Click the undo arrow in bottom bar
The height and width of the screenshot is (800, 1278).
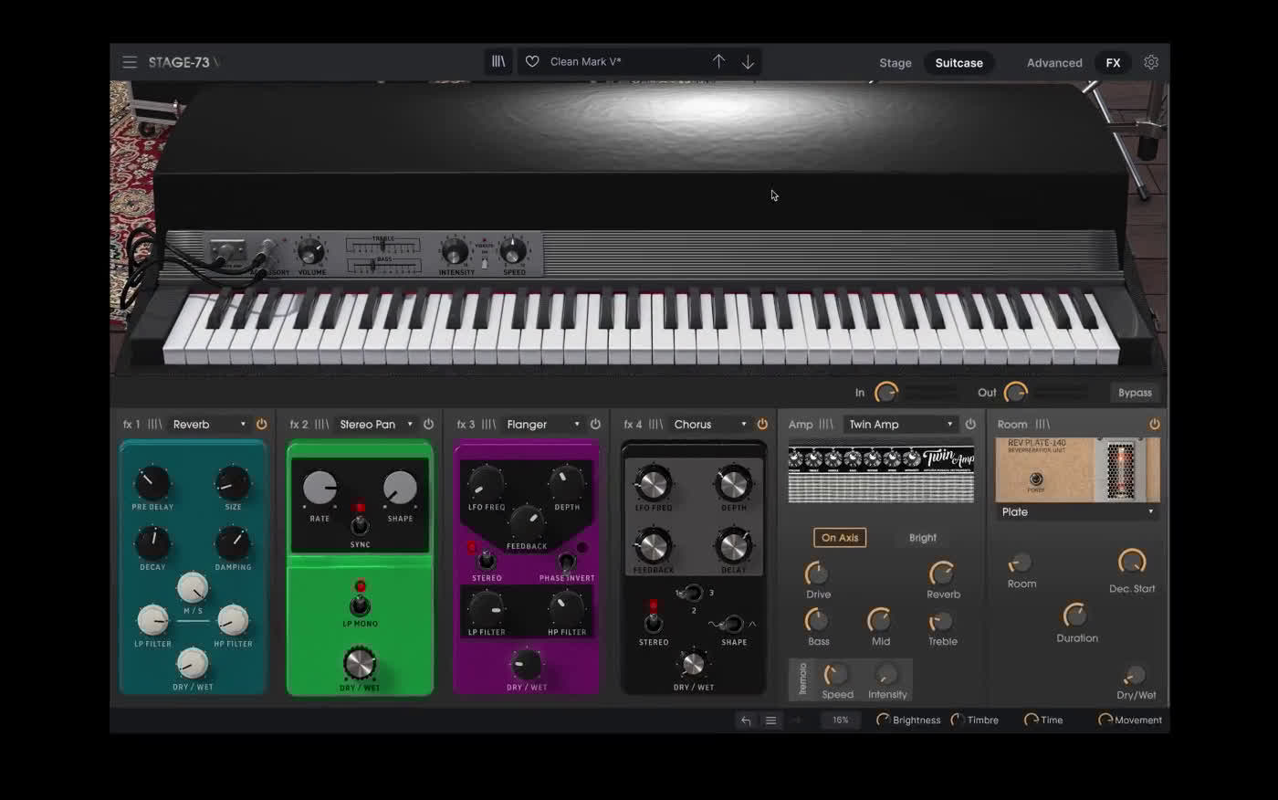746,721
